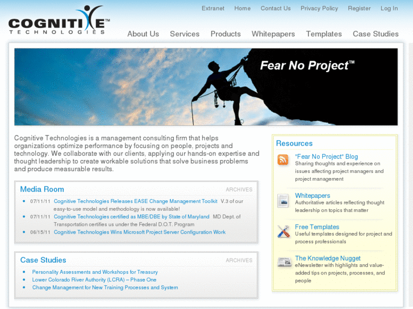413x309 pixels.
Task: Click the 06/15/11 date text
Action: (40, 232)
